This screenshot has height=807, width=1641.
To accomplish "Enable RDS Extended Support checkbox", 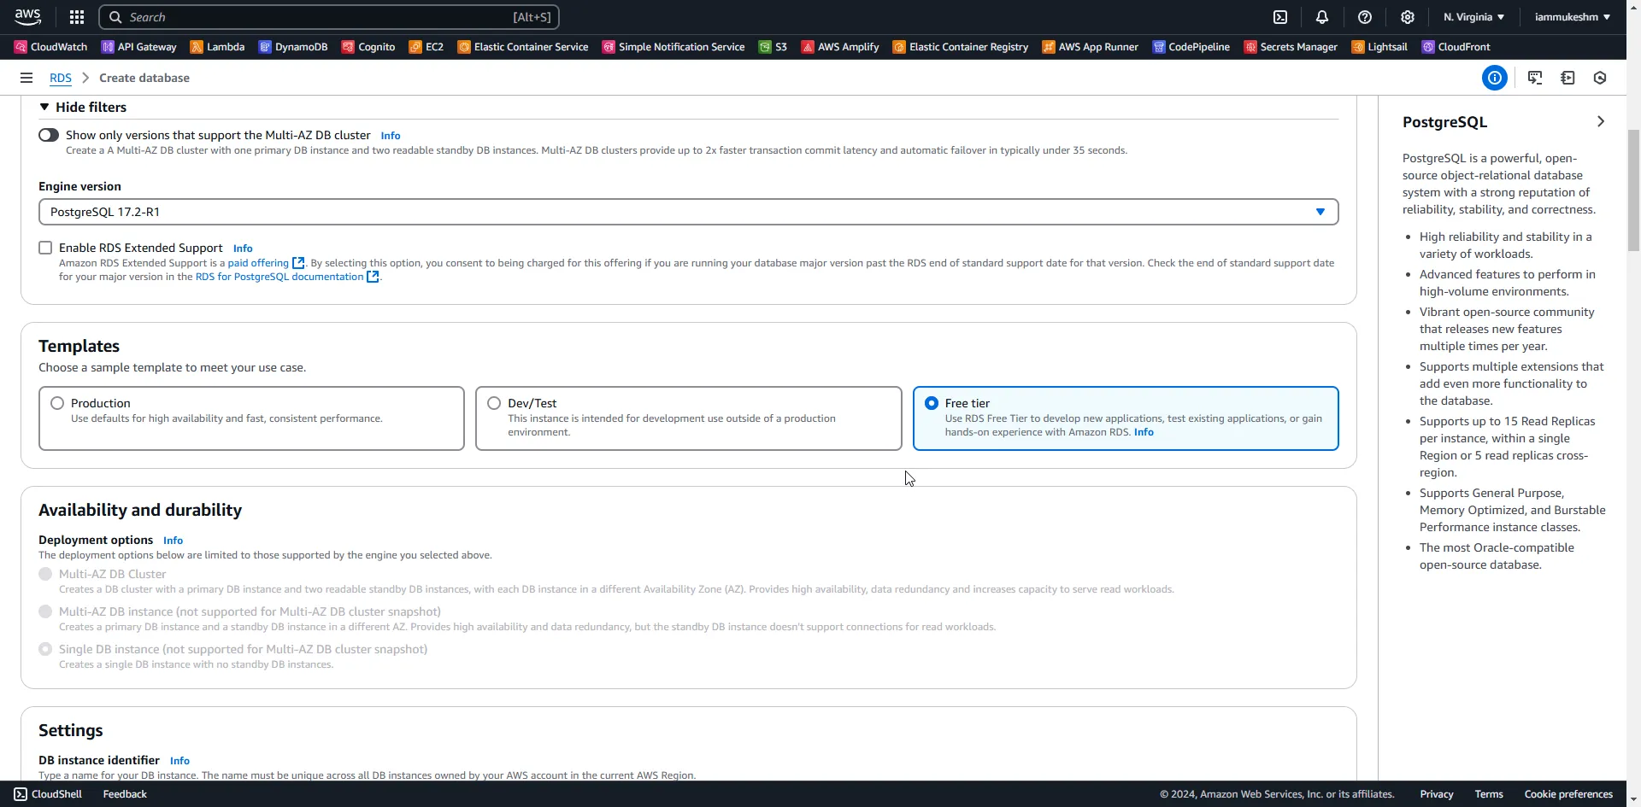I will click(45, 247).
